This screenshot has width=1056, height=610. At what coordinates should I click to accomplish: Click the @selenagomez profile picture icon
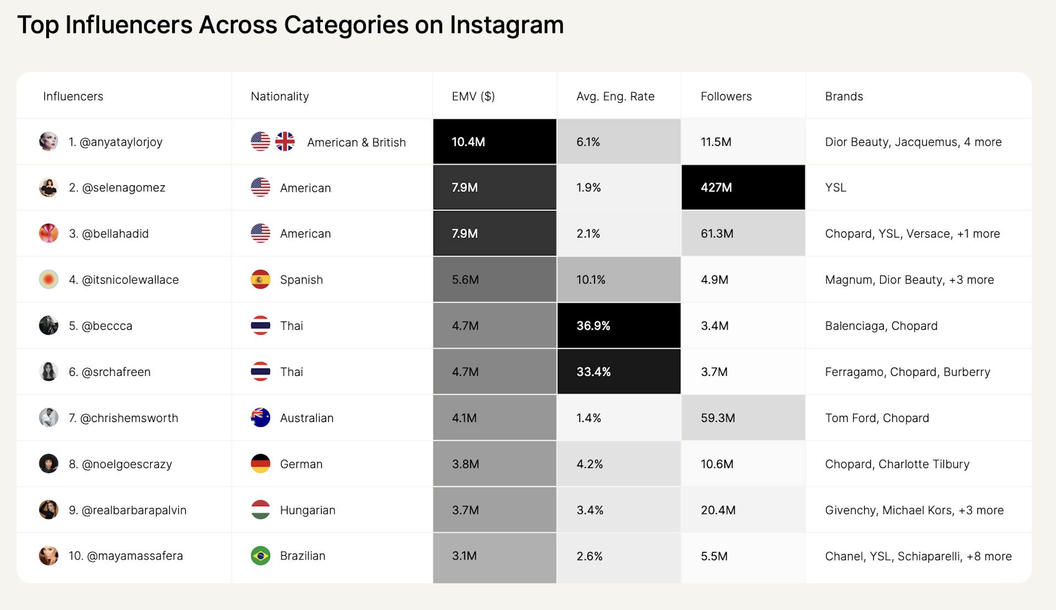(x=45, y=181)
